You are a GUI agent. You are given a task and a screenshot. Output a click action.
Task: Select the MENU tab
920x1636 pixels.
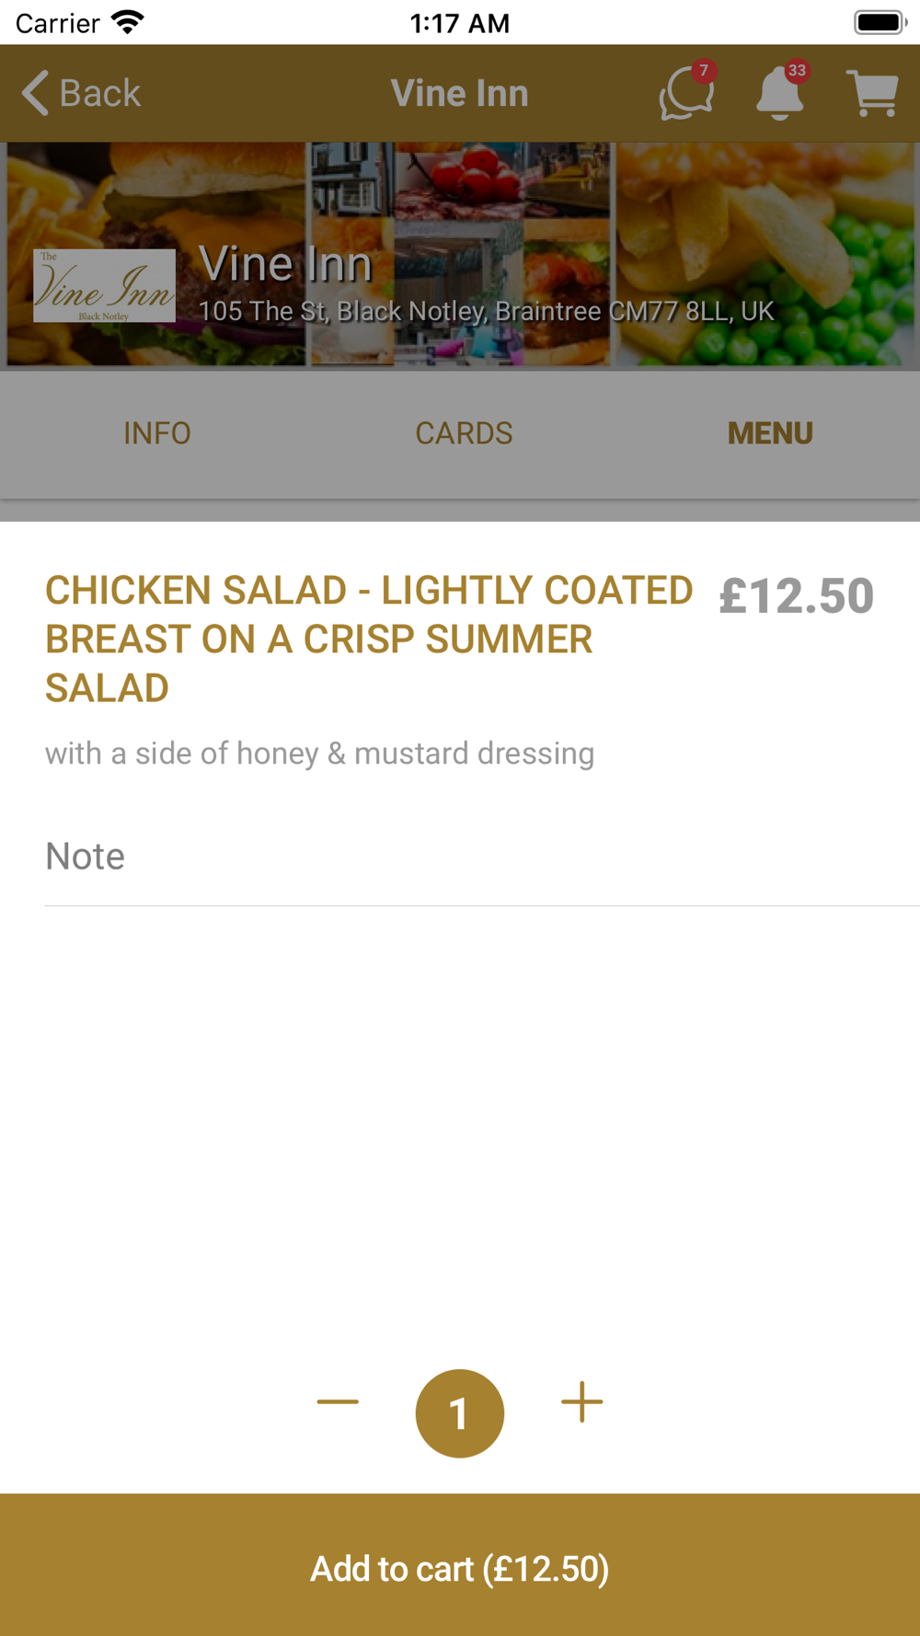[770, 433]
